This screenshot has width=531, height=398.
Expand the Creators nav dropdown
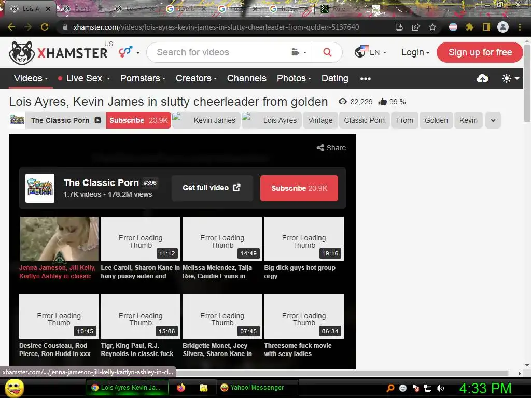click(196, 79)
